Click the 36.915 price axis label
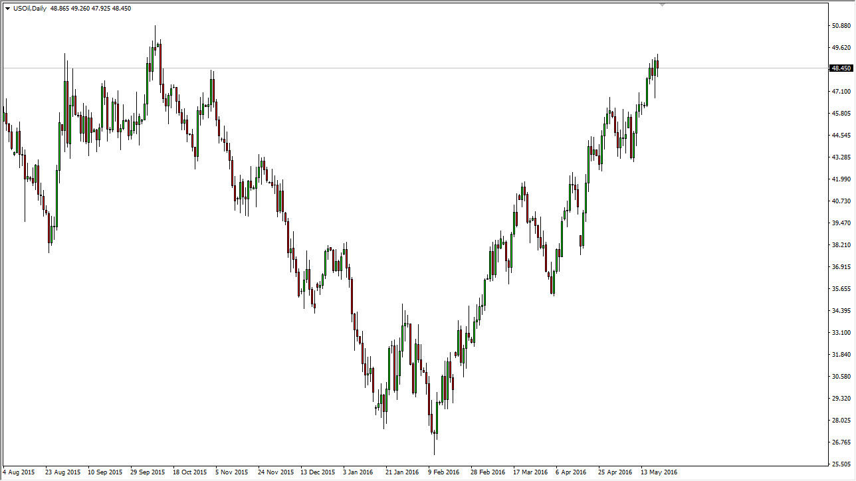Image resolution: width=856 pixels, height=481 pixels. pyautogui.click(x=841, y=267)
